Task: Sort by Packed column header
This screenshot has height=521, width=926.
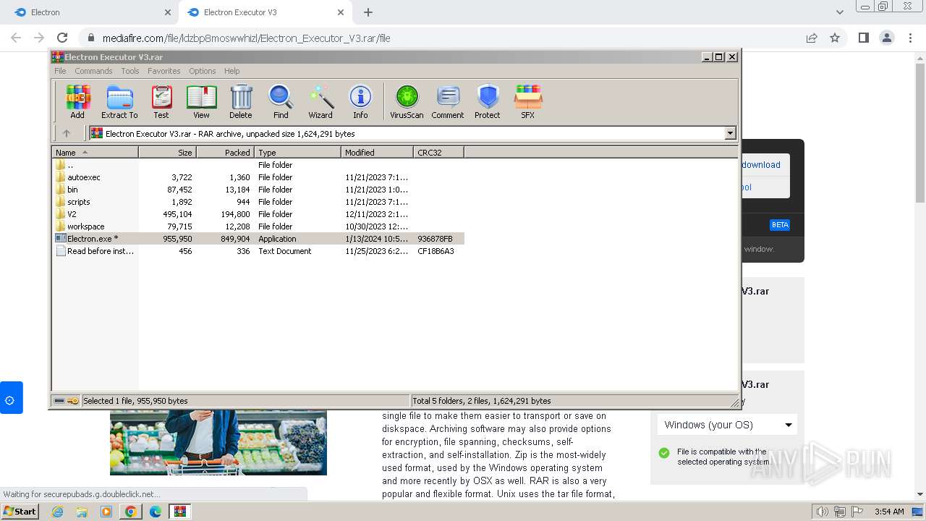Action: click(x=225, y=152)
